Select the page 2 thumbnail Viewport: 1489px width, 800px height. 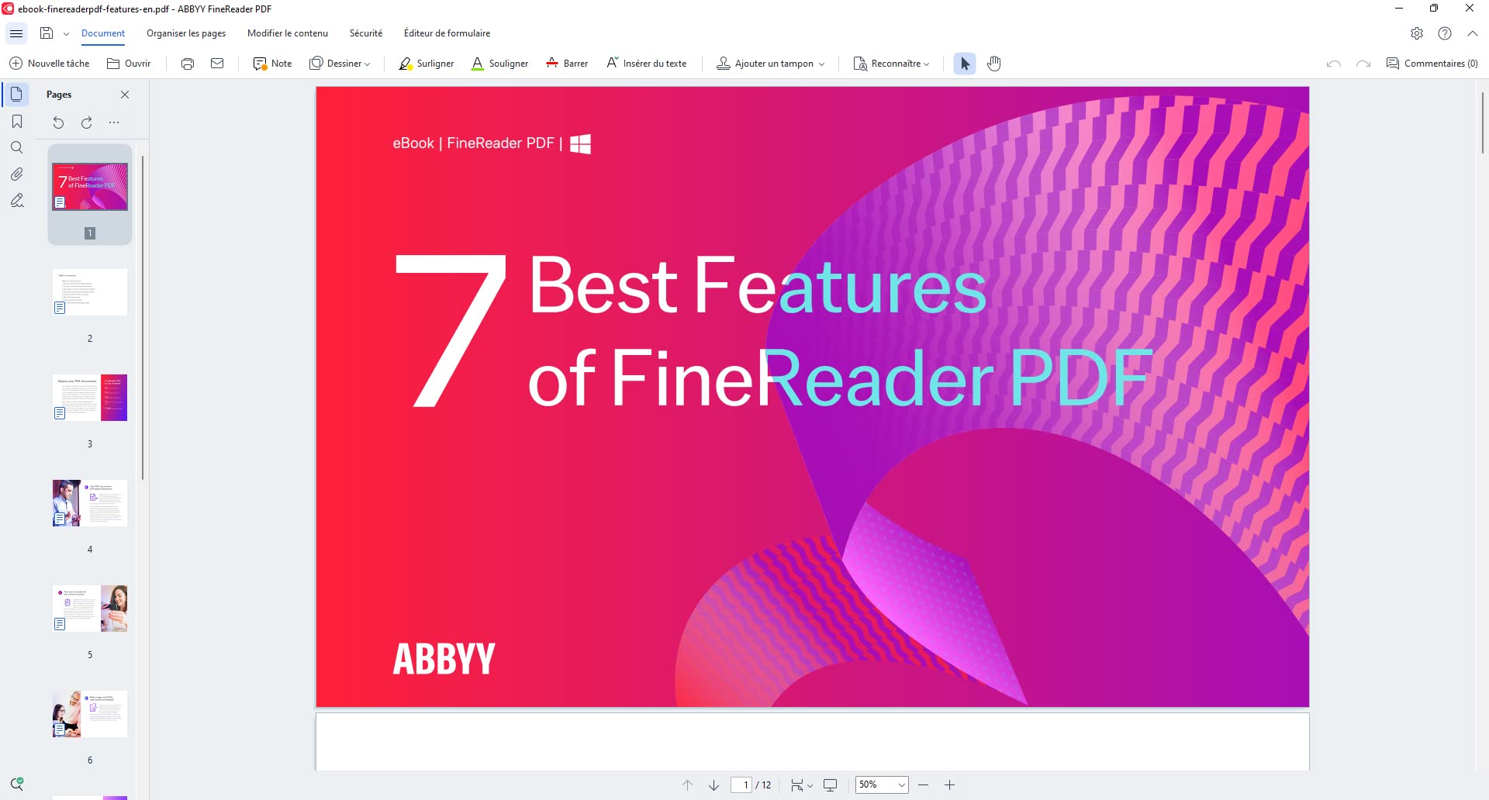(90, 292)
